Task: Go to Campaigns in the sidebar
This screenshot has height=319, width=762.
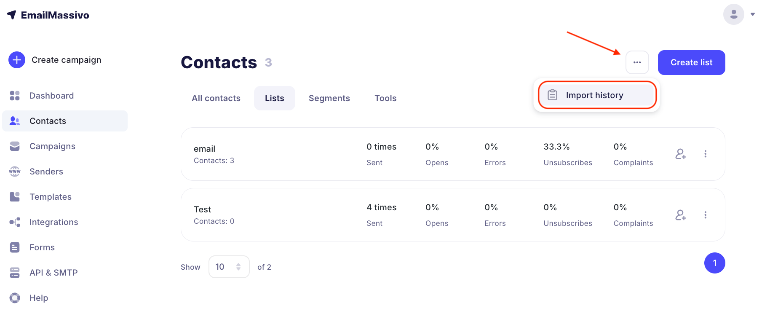Action: [52, 146]
